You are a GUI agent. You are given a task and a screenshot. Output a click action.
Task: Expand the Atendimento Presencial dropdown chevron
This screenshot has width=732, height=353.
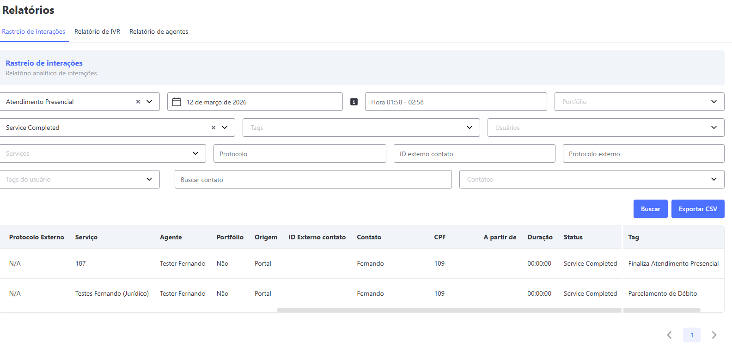pyautogui.click(x=149, y=102)
